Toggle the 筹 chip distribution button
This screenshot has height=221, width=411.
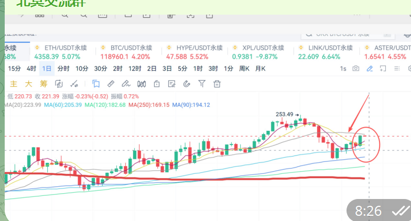point(44,83)
